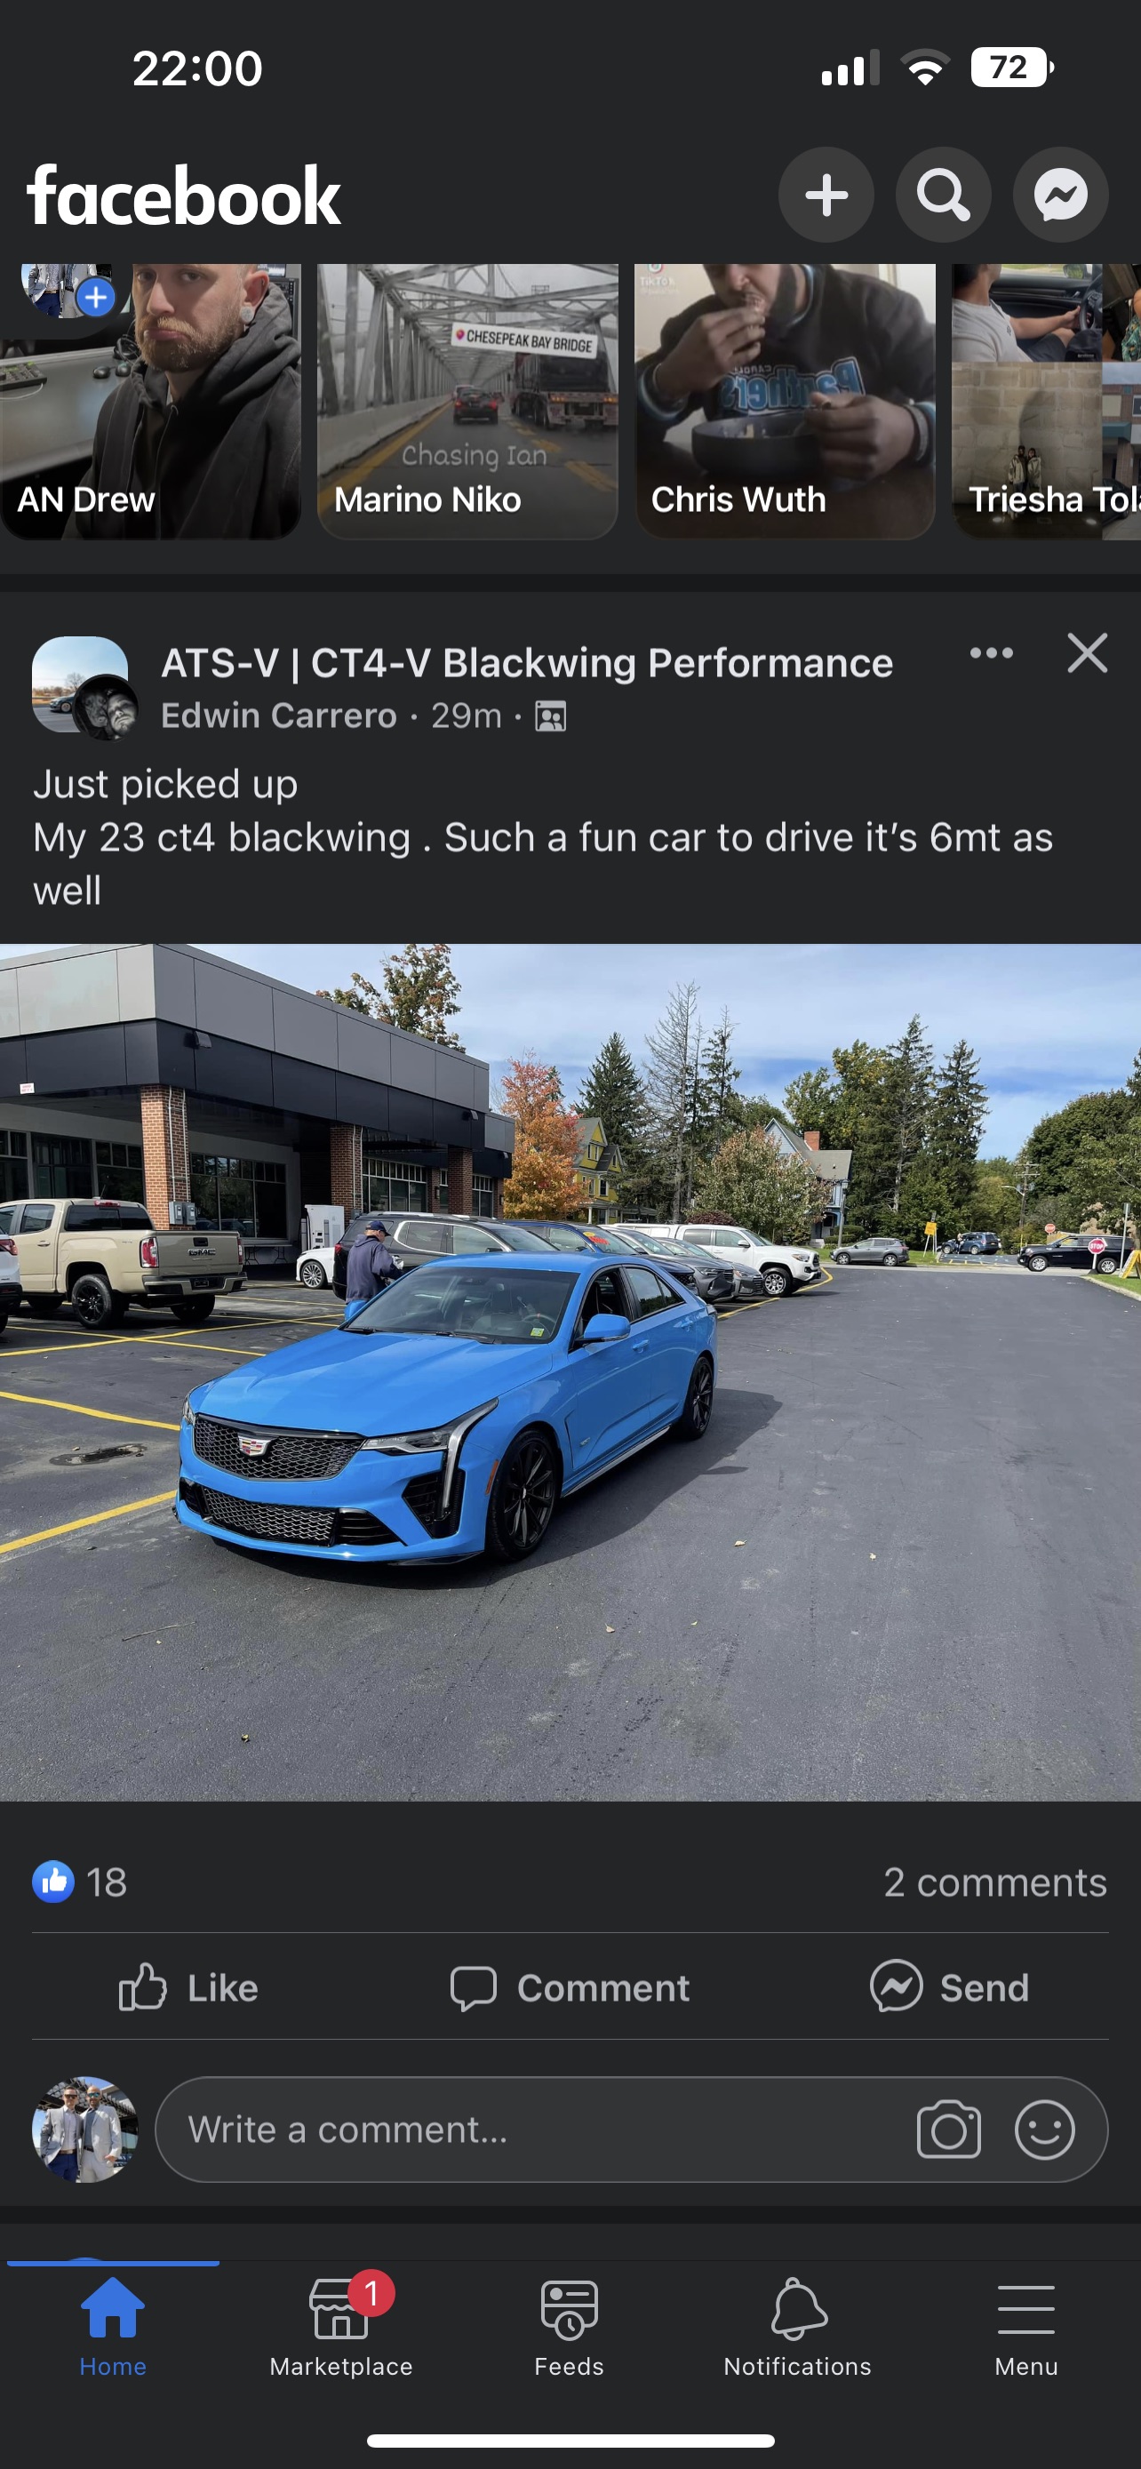1141x2469 pixels.
Task: Open Marino Niko's story thumbnail
Action: pyautogui.click(x=467, y=402)
